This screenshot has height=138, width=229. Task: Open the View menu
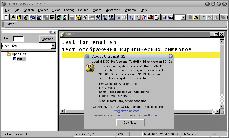tap(56, 10)
